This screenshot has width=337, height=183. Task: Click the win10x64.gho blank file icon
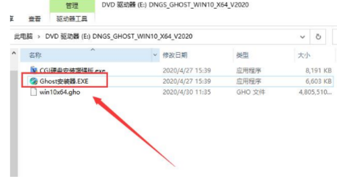point(34,92)
